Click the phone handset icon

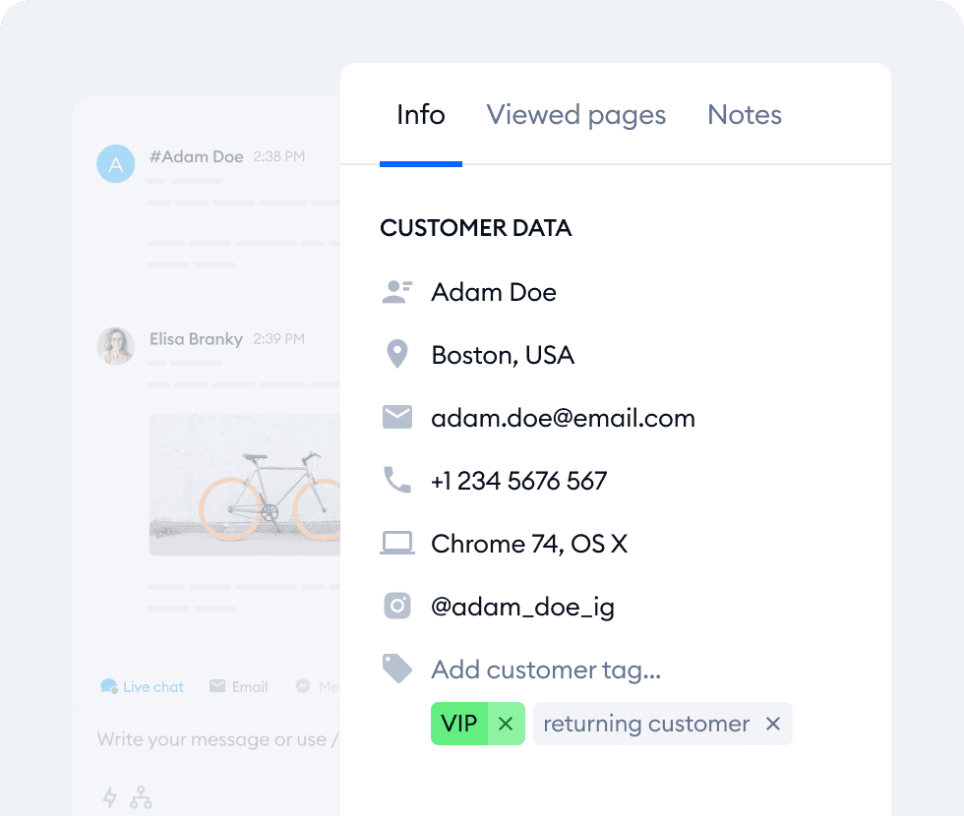tap(397, 480)
